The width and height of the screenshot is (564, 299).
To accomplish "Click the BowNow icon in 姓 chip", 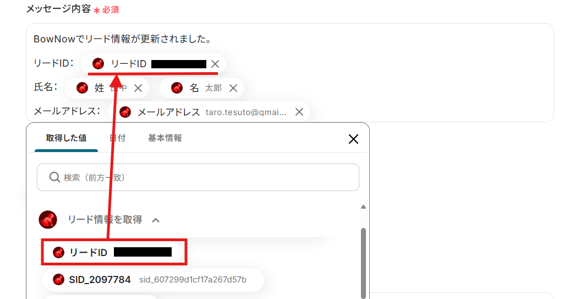I will click(83, 88).
